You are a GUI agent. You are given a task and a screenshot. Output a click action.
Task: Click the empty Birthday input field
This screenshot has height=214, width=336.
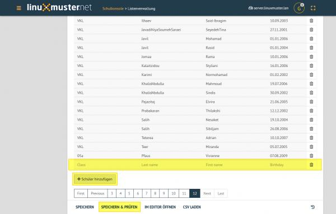(x=287, y=165)
